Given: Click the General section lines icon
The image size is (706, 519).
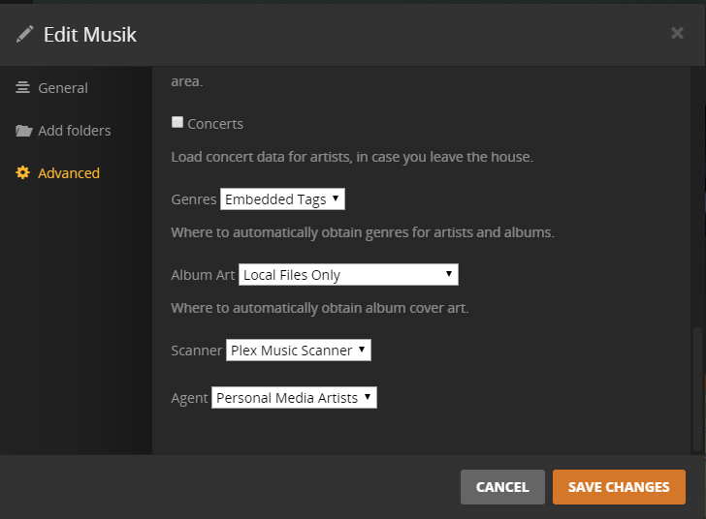Looking at the screenshot, I should coord(23,88).
